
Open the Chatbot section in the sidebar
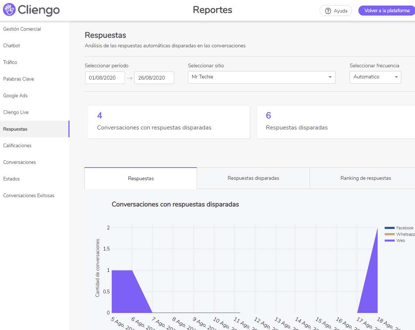click(11, 46)
